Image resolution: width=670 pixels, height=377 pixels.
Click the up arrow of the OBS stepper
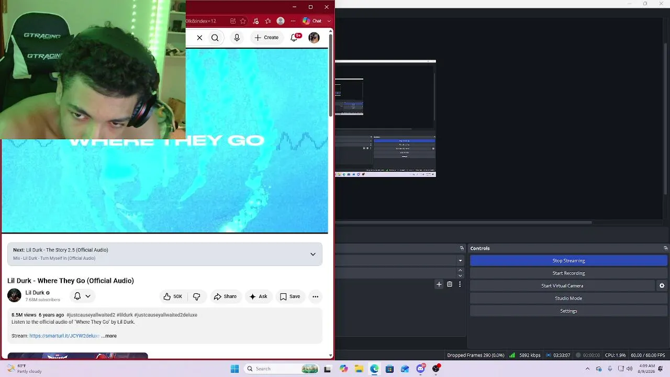pyautogui.click(x=460, y=271)
